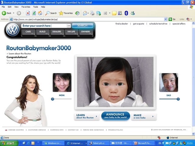Click Learn about the Routan button

(87, 116)
